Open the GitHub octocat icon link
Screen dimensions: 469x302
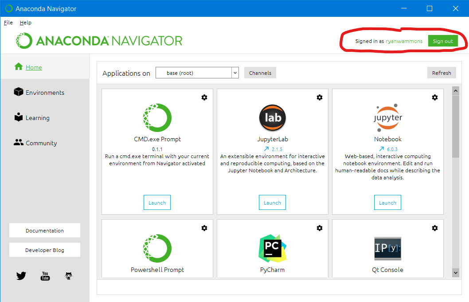coord(69,276)
